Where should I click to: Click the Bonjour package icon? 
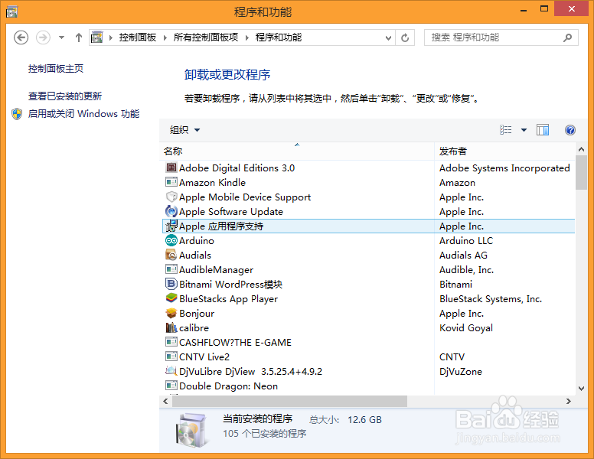pyautogui.click(x=171, y=313)
